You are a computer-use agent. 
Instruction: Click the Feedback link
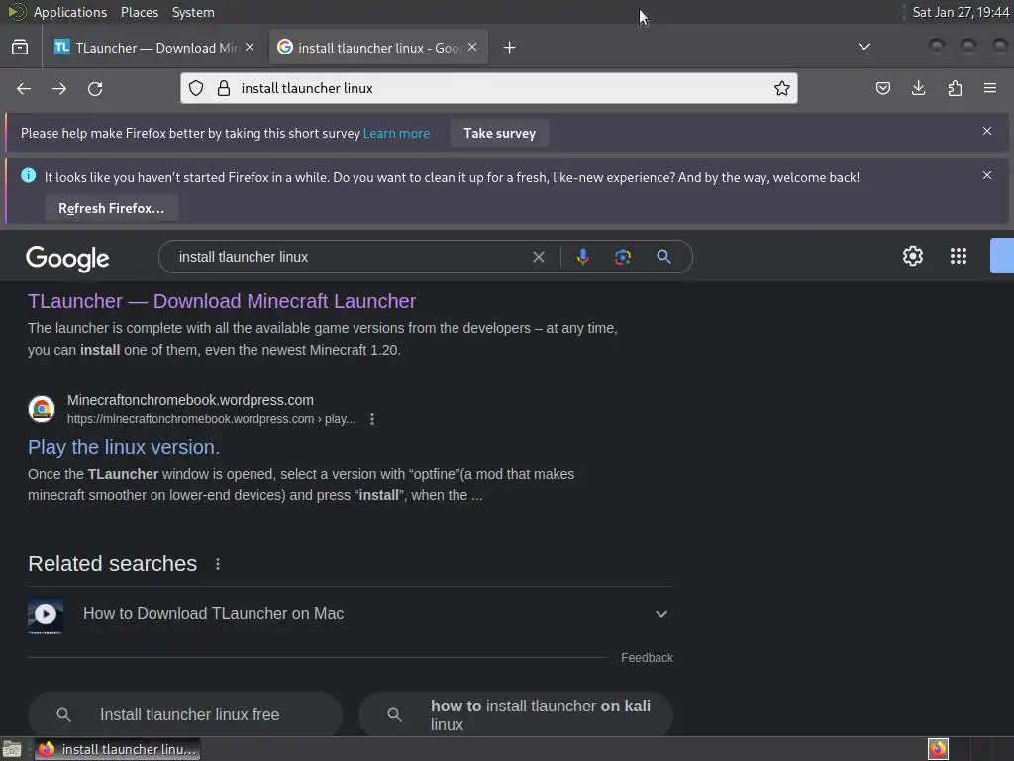(x=647, y=658)
